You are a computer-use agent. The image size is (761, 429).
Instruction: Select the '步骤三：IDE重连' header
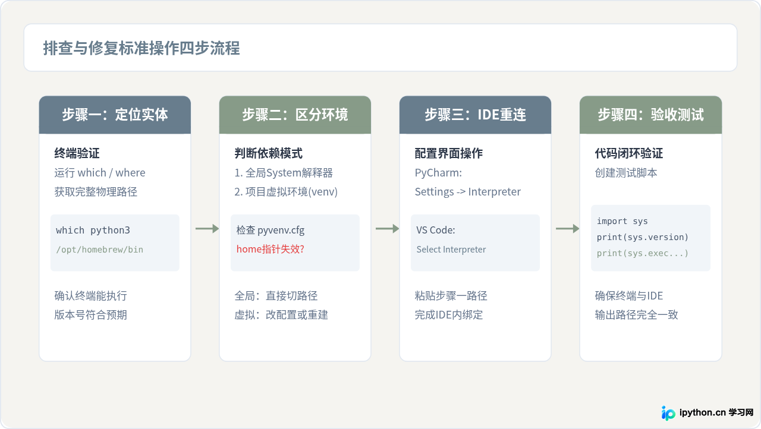tap(475, 115)
